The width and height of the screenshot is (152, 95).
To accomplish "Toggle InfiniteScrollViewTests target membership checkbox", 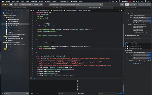I will [125, 46].
